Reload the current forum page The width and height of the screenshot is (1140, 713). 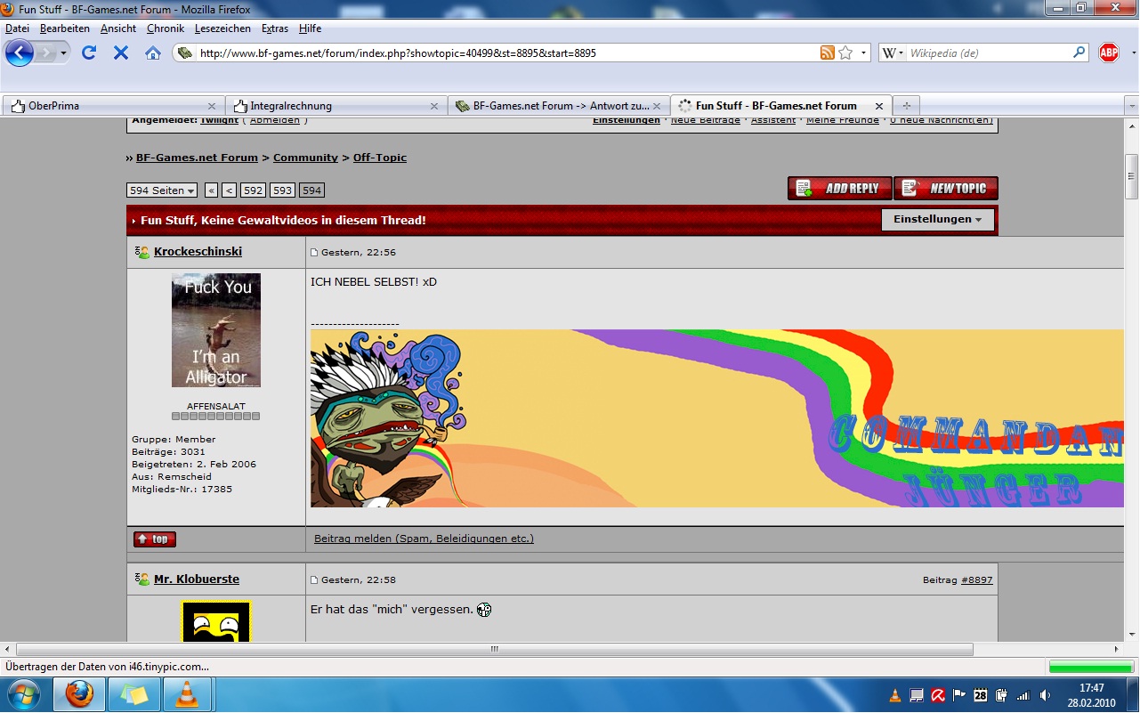click(89, 53)
